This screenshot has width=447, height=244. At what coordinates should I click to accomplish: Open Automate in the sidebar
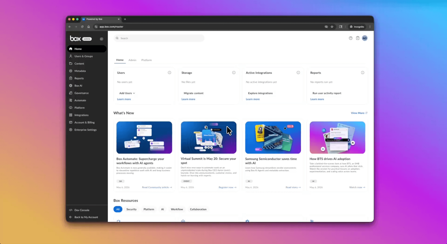pos(87,100)
